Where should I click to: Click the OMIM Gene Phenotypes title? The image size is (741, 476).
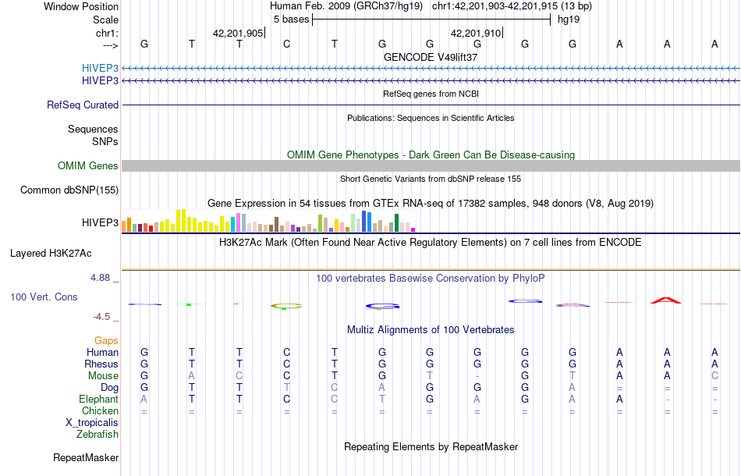click(x=431, y=155)
